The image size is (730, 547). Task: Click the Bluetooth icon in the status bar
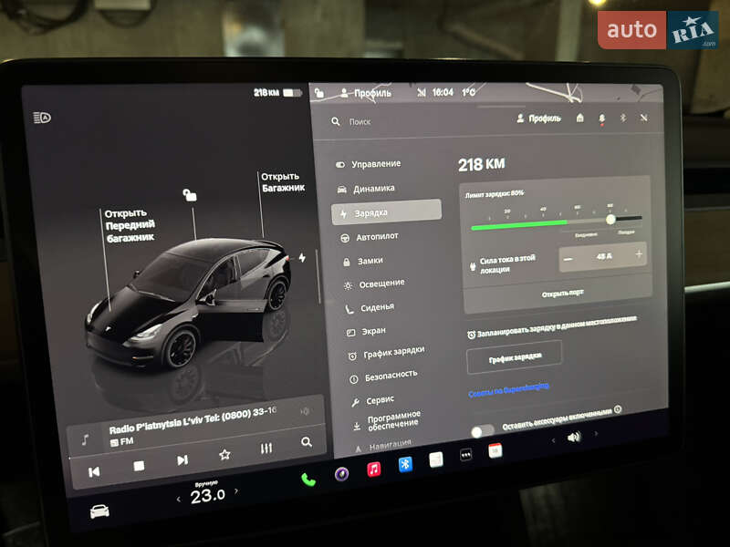(x=623, y=118)
